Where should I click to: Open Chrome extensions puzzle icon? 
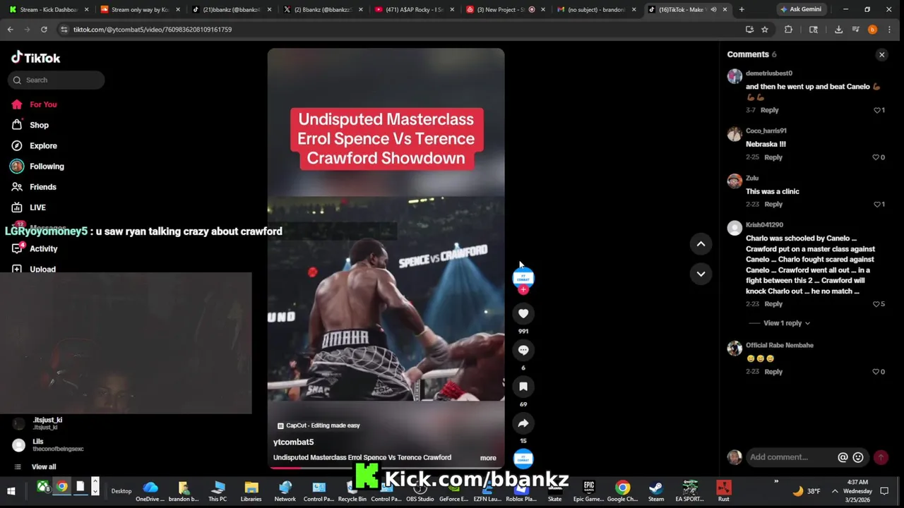coord(788,30)
